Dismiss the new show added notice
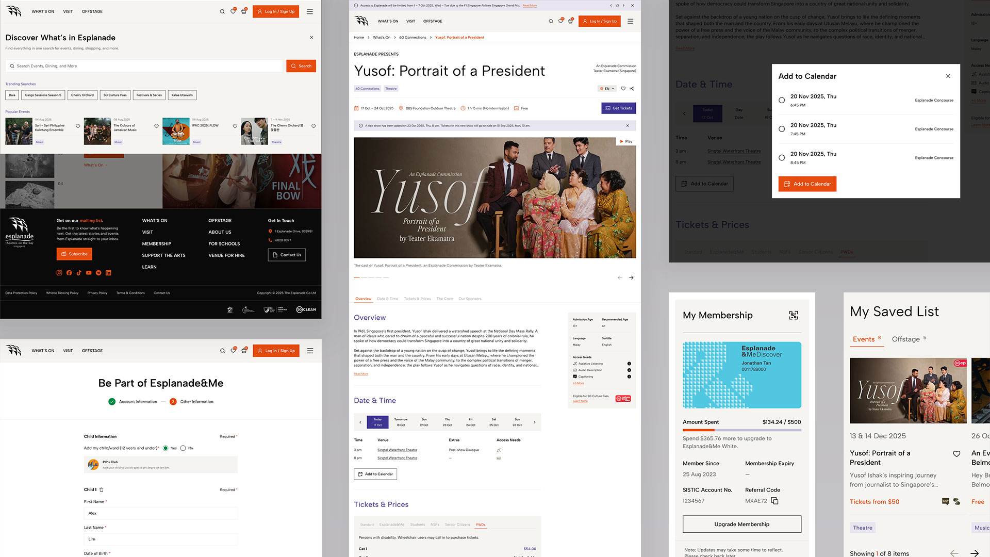Viewport: 990px width, 557px height. tap(628, 126)
